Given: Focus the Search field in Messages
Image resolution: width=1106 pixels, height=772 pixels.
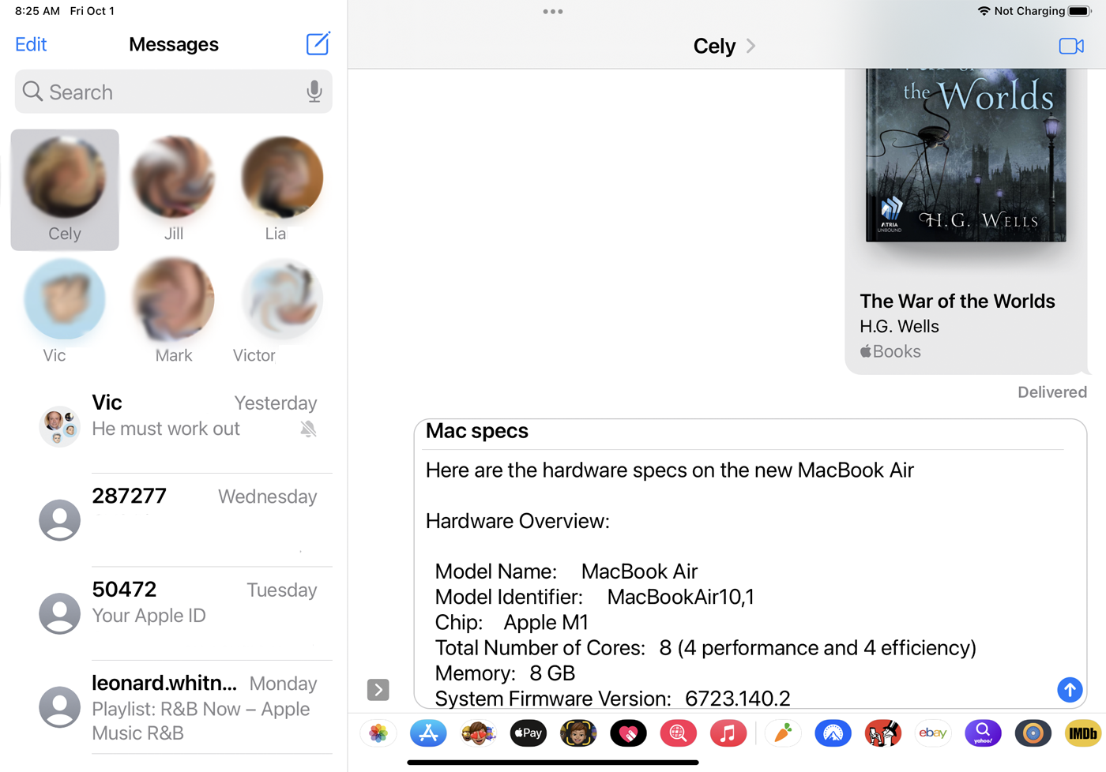Looking at the screenshot, I should [x=173, y=92].
